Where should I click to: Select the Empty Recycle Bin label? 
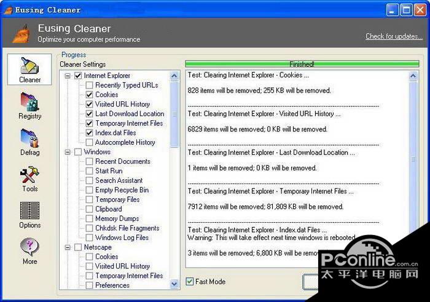(122, 190)
